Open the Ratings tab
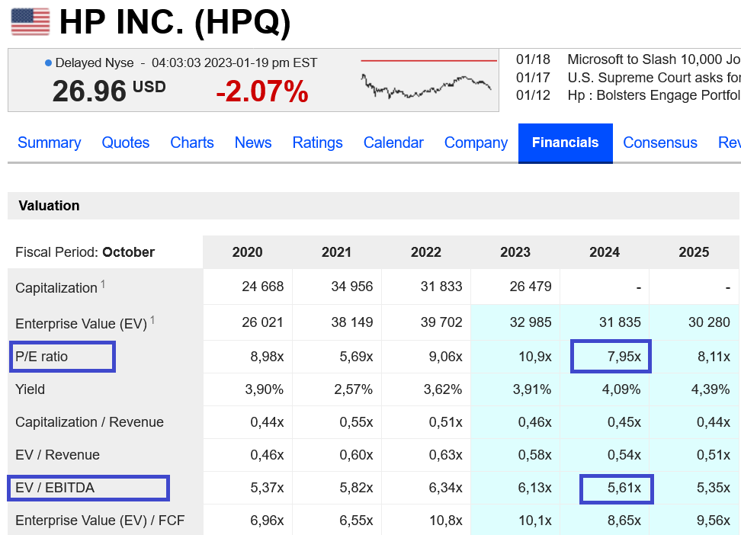Screen dimensions: 741x535 coord(318,143)
